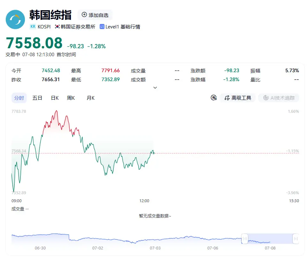308x260 pixels.
Task: Click the 最低 value 7352.89
Action: 111,80
